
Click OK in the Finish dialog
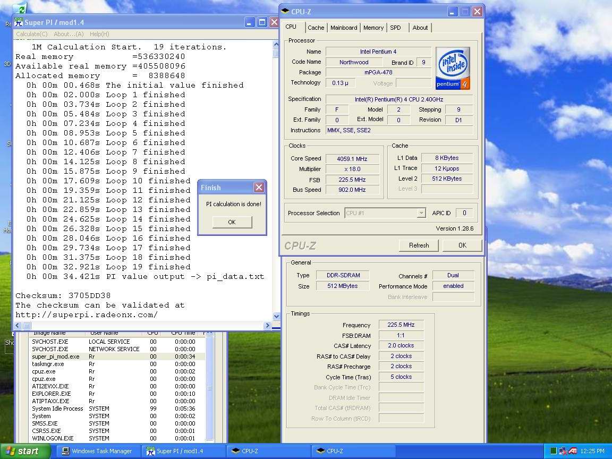click(x=232, y=222)
